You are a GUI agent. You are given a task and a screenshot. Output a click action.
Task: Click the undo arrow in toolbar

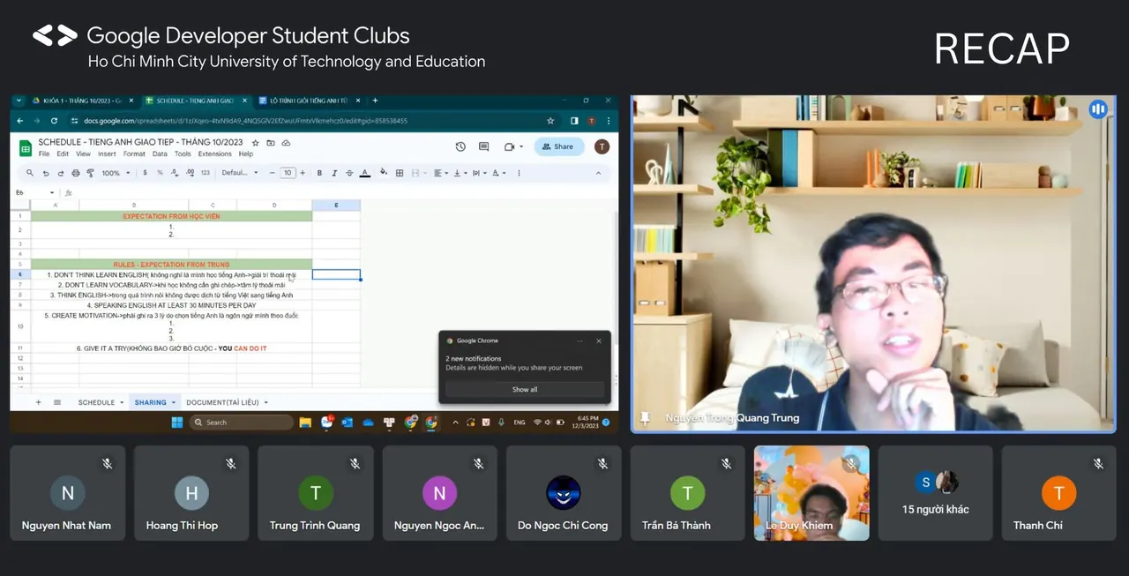(x=46, y=173)
